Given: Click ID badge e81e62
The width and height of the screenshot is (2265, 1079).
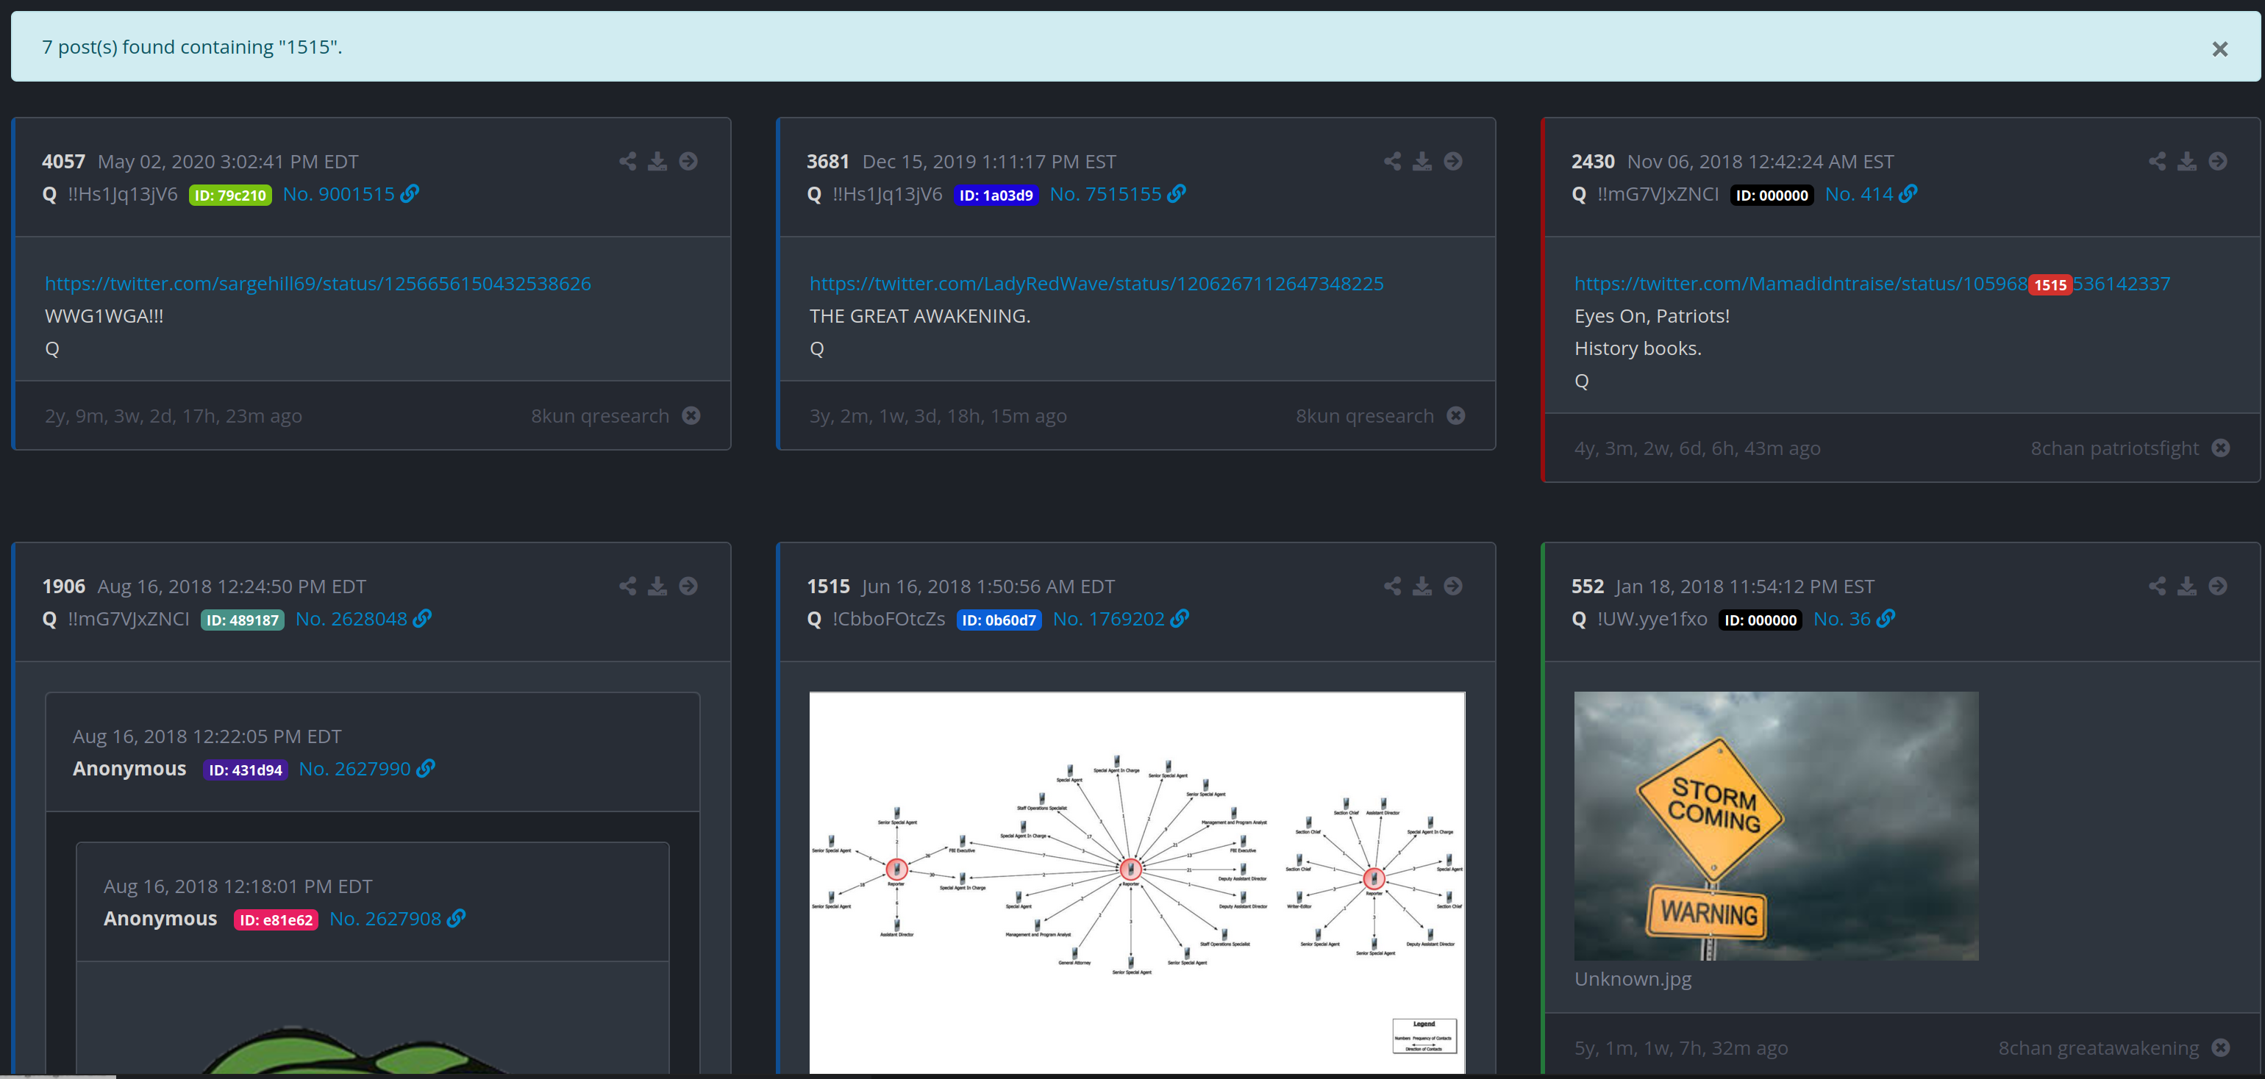Looking at the screenshot, I should tap(276, 920).
